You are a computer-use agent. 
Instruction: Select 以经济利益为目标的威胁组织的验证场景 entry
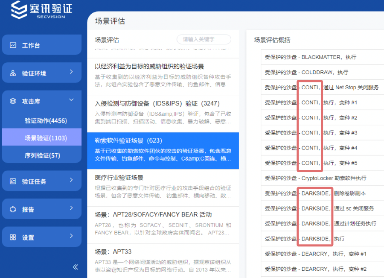click(x=163, y=76)
